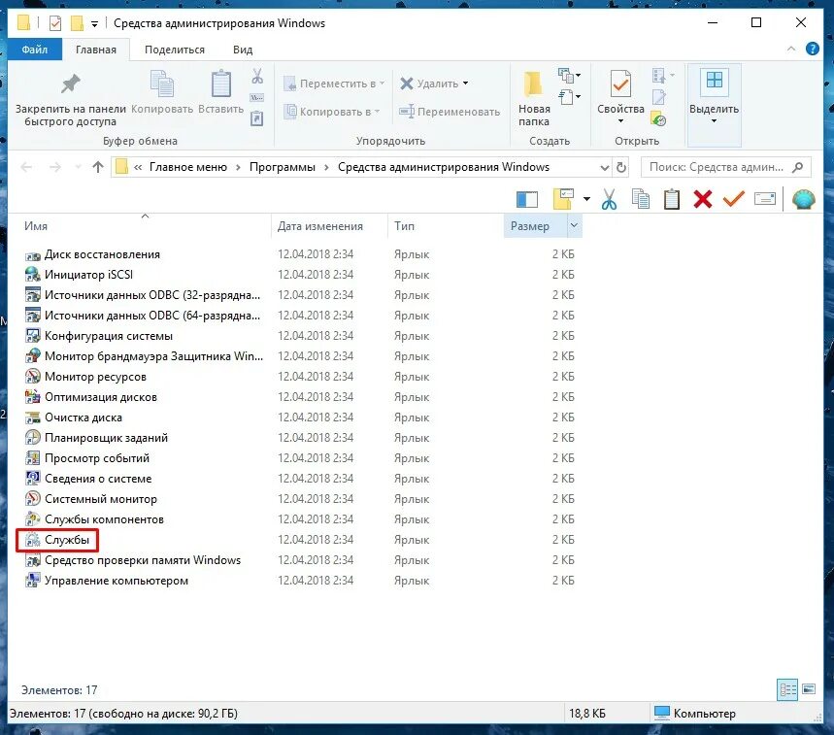The image size is (834, 735).
Task: Click the Refresh address bar icon
Action: click(x=620, y=168)
